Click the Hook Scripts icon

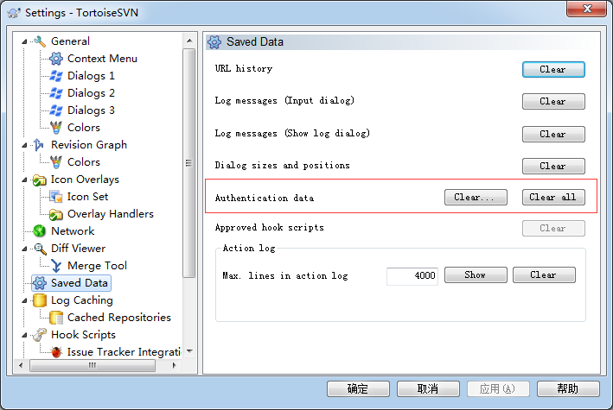tap(40, 335)
